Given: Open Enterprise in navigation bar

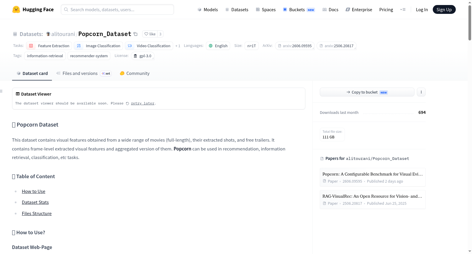Looking at the screenshot, I should click(x=359, y=9).
